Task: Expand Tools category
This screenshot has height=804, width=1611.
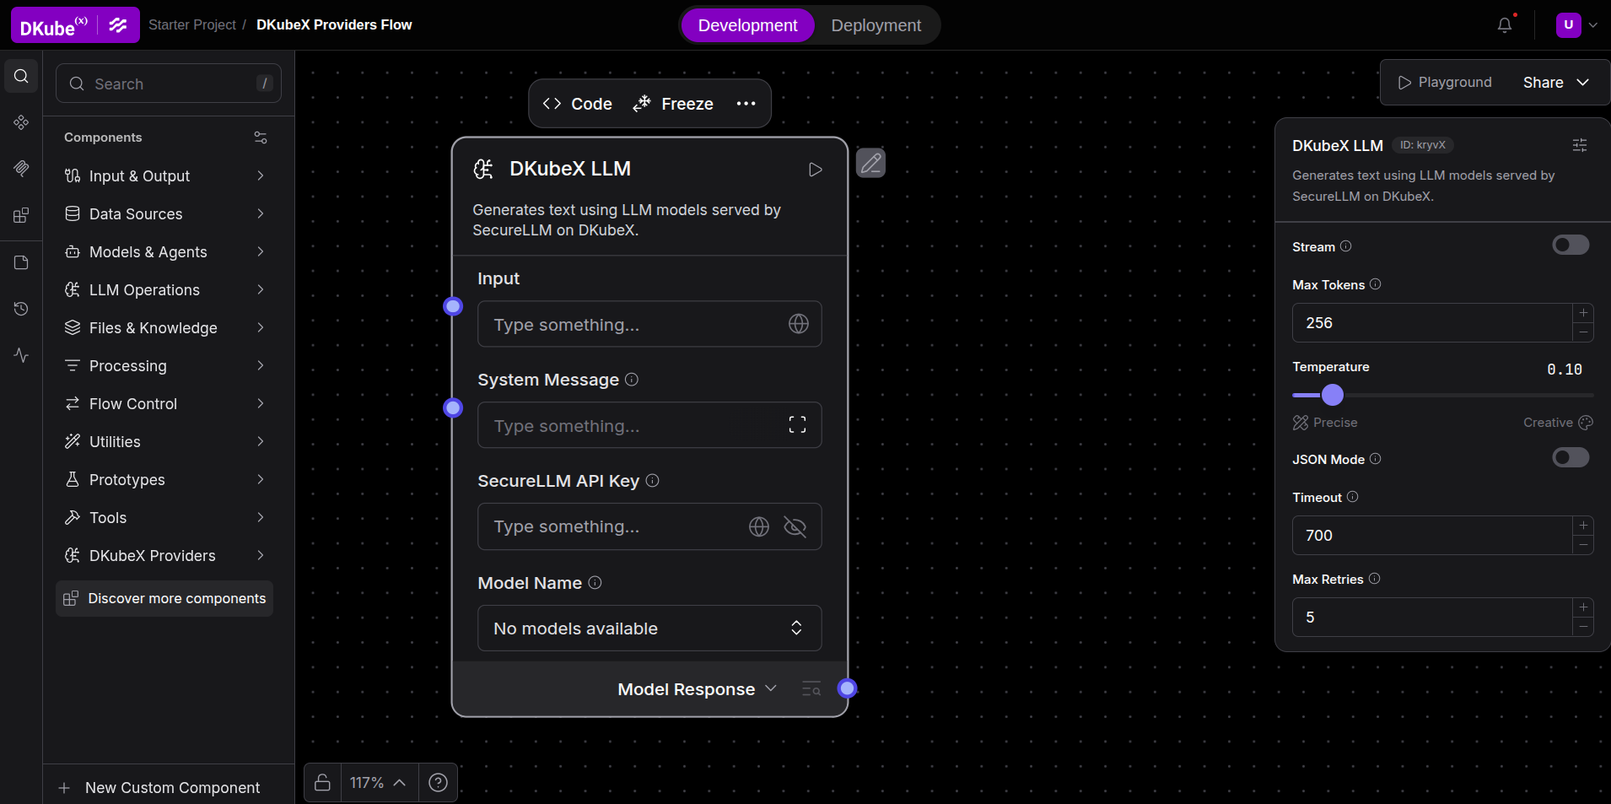Action: coord(165,517)
